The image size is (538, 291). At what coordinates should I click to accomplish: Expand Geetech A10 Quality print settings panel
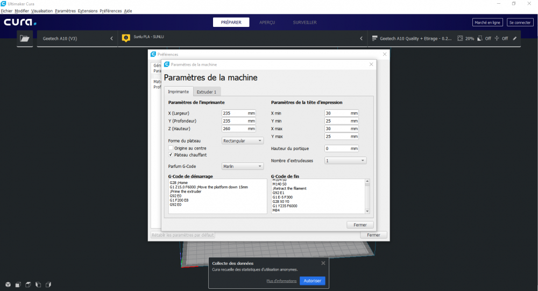click(444, 38)
